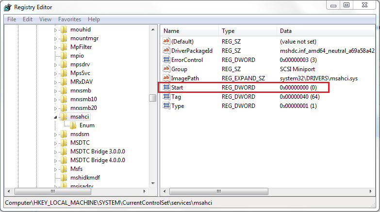The image size is (380, 212).
Task: Open the Help menu
Action: pos(94,19)
